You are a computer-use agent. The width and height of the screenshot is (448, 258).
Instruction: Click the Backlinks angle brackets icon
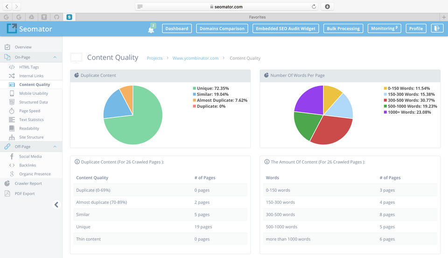[12, 165]
